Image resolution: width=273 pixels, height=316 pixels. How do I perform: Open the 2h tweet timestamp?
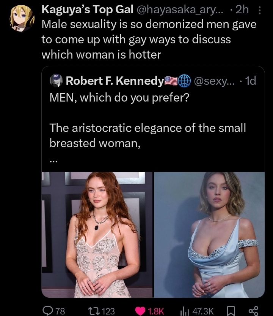[242, 10]
